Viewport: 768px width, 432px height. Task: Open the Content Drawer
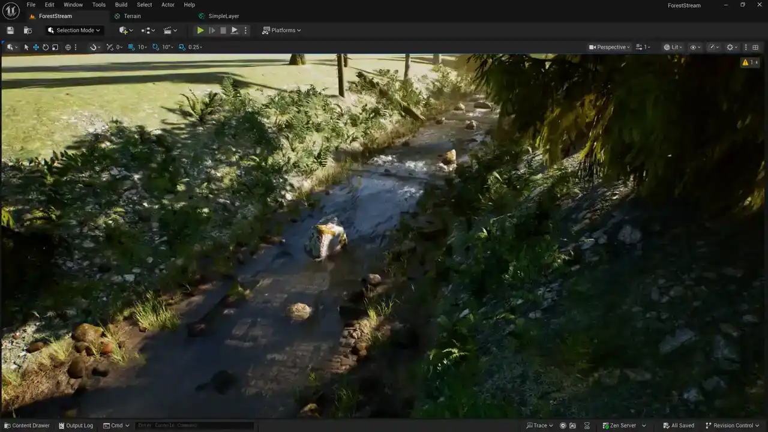pyautogui.click(x=27, y=425)
